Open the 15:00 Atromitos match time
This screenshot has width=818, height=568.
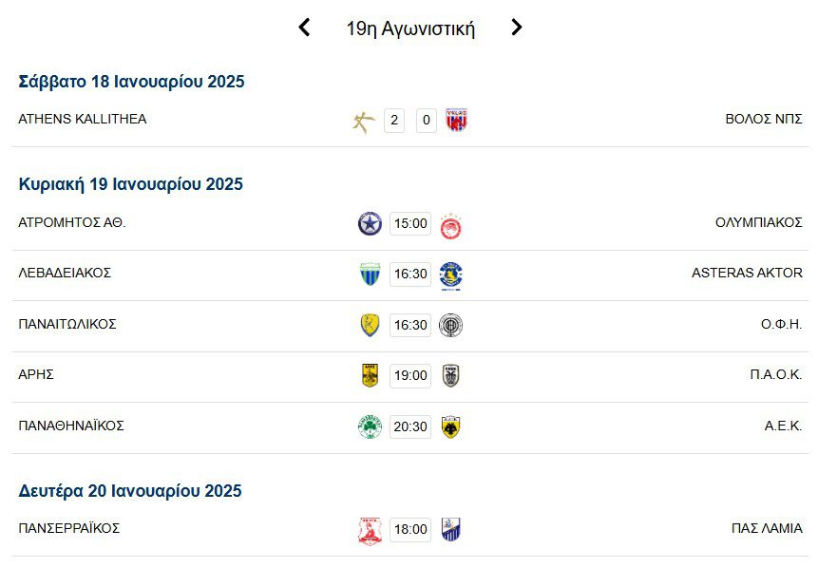click(x=410, y=224)
